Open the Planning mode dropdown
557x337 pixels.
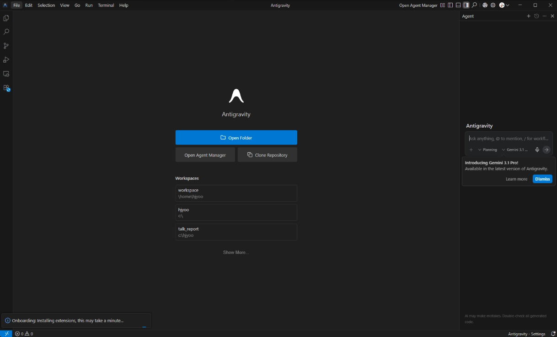(487, 150)
